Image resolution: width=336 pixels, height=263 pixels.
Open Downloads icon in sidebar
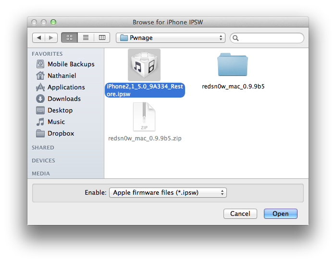(x=40, y=99)
